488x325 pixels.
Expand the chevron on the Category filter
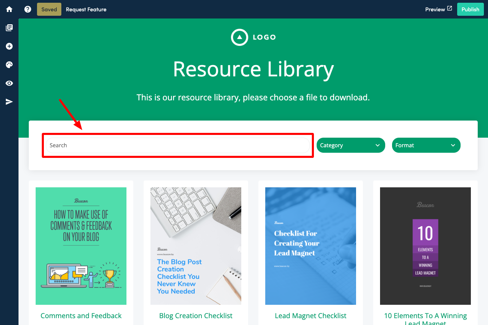point(378,145)
